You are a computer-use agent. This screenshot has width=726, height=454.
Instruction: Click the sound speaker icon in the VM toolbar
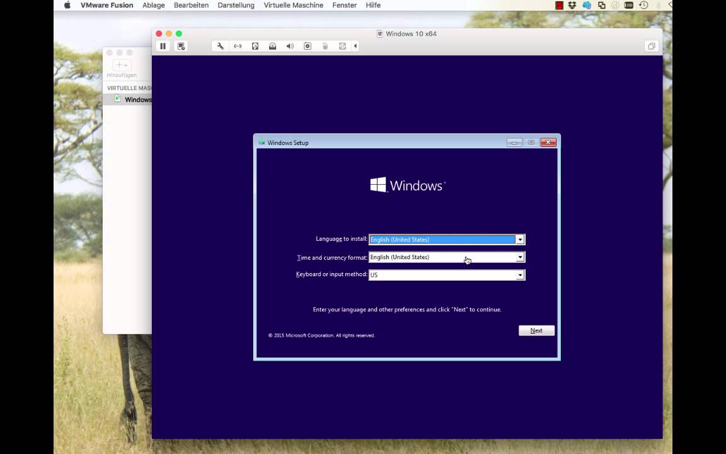290,46
